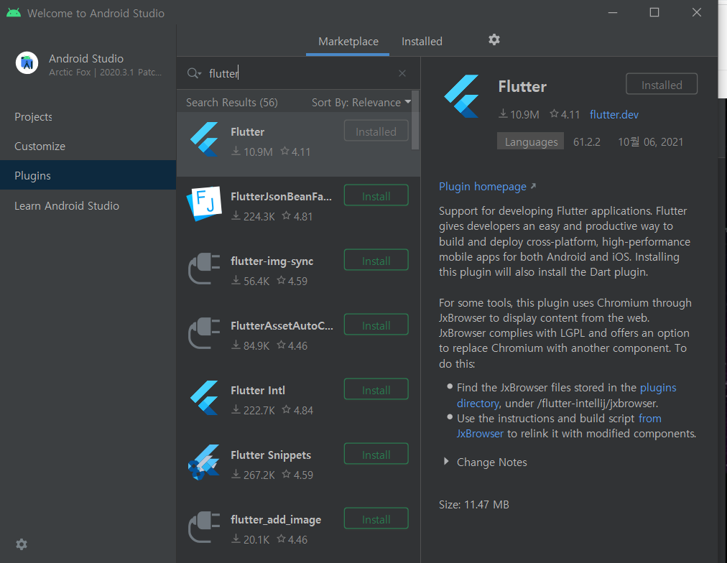Image resolution: width=727 pixels, height=563 pixels.
Task: Click the Flutter logo in search results
Action: 205,139
